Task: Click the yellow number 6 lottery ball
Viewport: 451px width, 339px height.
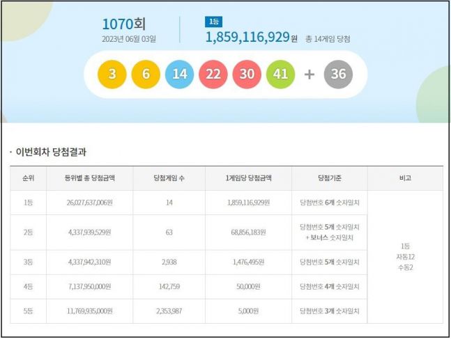Action: pyautogui.click(x=146, y=74)
